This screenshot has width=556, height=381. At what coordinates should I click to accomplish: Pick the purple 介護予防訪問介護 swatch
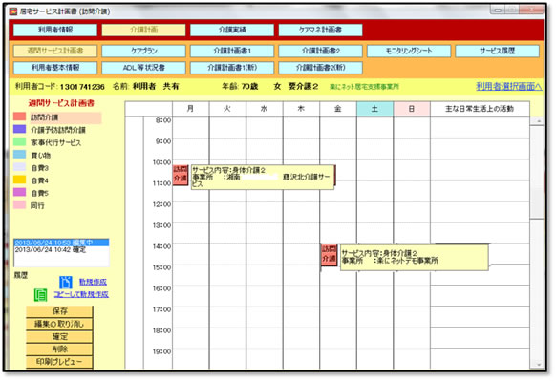(19, 129)
